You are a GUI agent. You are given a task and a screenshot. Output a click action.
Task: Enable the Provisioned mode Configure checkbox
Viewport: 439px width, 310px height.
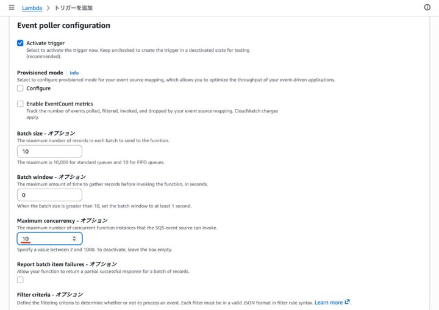[20, 88]
